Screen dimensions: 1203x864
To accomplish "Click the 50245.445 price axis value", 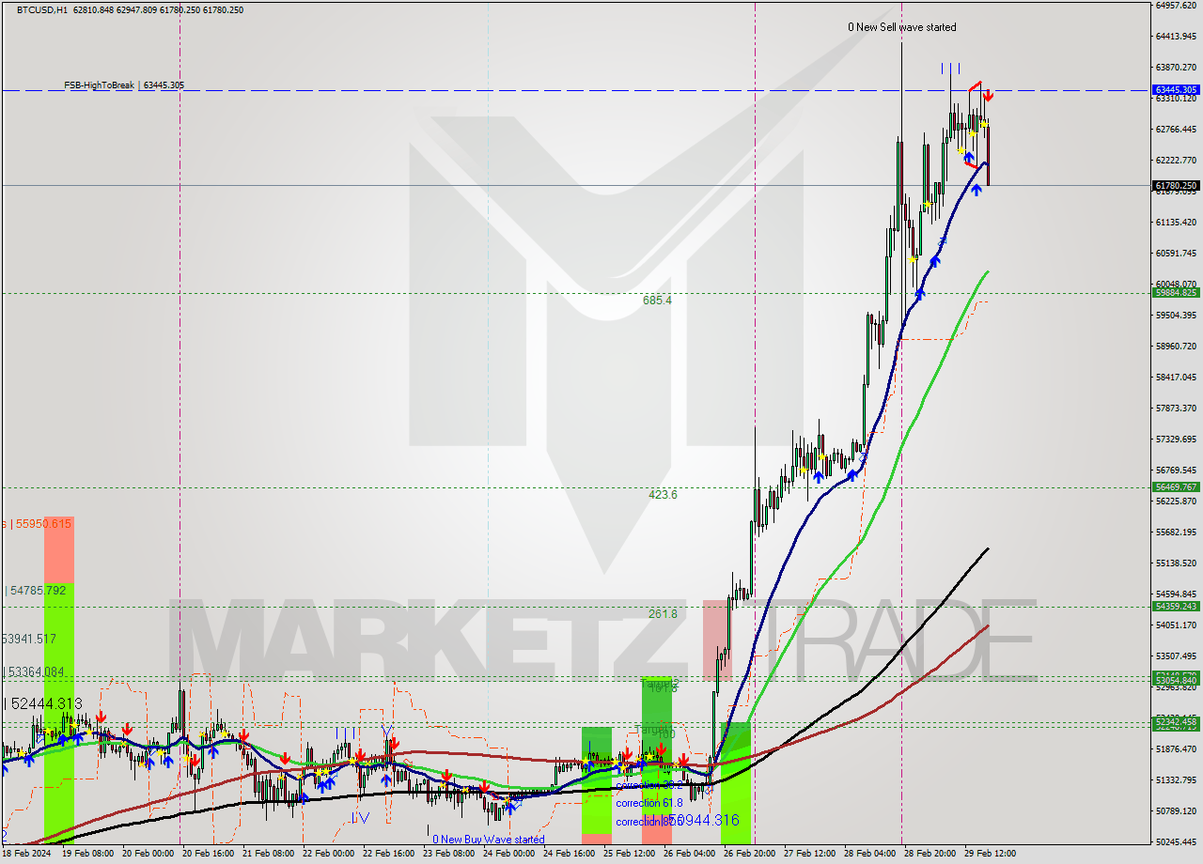I will click(x=1176, y=842).
